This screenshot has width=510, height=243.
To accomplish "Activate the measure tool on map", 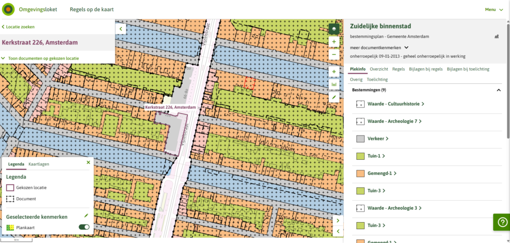I will 334,84.
